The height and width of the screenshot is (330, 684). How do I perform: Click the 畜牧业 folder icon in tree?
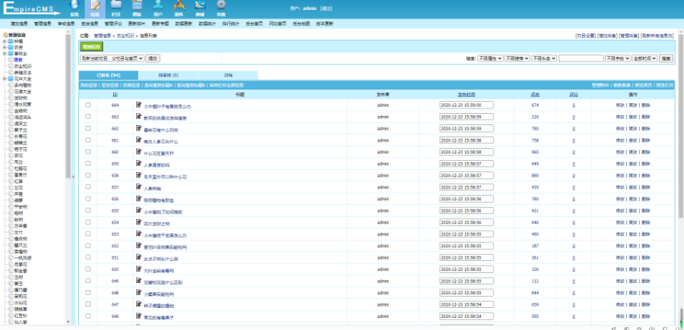pyautogui.click(x=11, y=54)
